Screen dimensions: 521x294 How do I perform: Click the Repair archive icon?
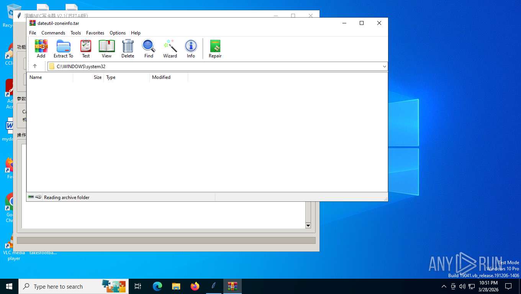coord(215,49)
